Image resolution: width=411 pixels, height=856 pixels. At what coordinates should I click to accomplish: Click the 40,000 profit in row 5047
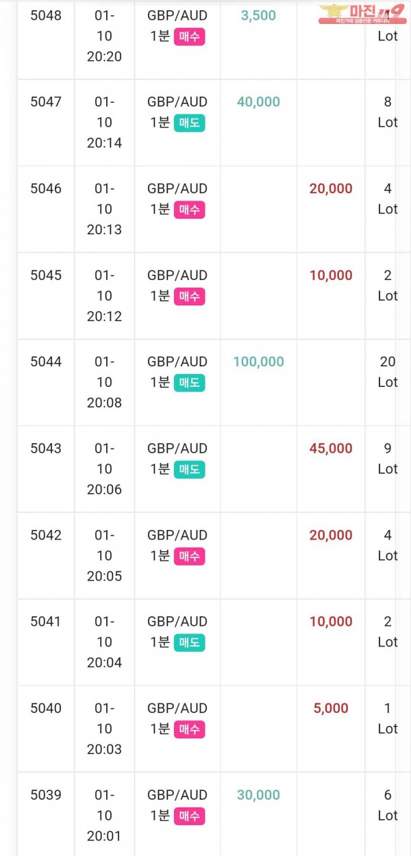pos(258,102)
